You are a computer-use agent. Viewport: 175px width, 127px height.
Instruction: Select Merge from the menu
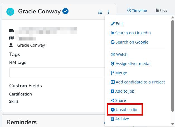[119, 73]
